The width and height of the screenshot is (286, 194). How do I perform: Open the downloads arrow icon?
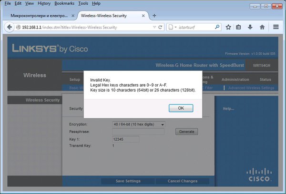(x=250, y=27)
